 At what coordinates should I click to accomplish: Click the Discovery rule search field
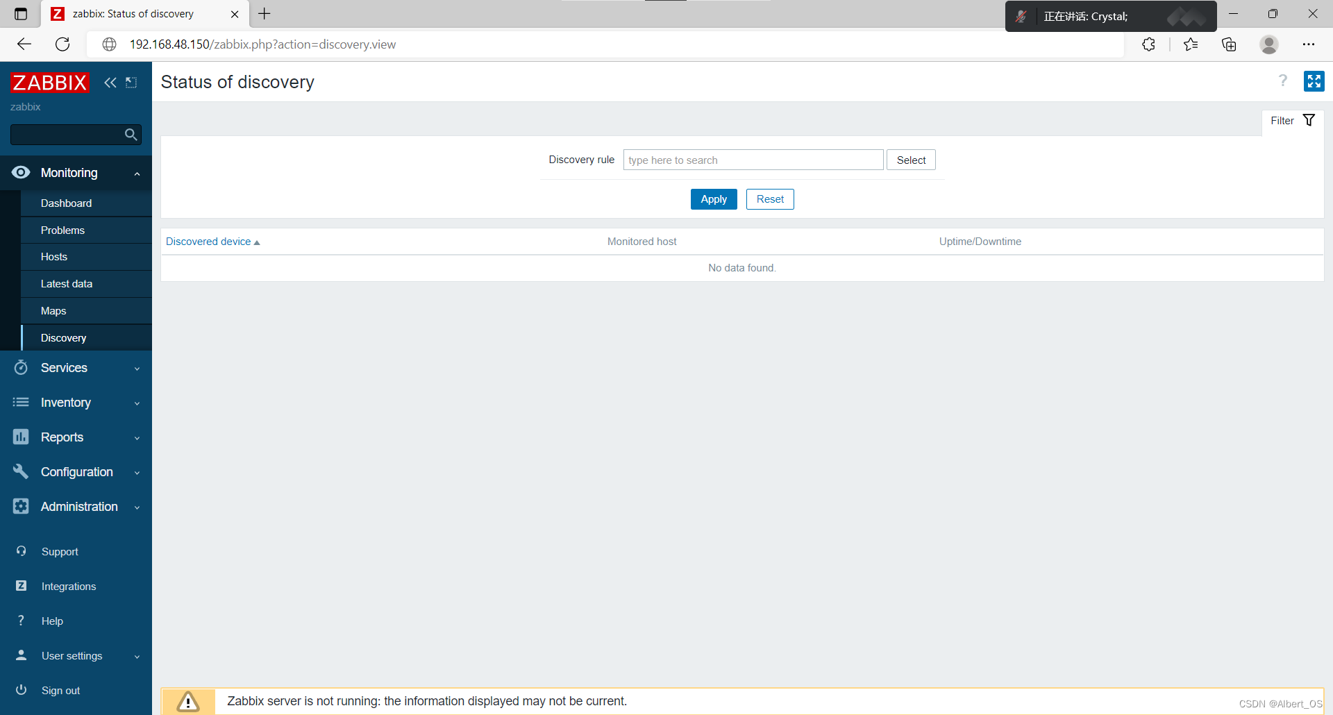[x=753, y=160]
